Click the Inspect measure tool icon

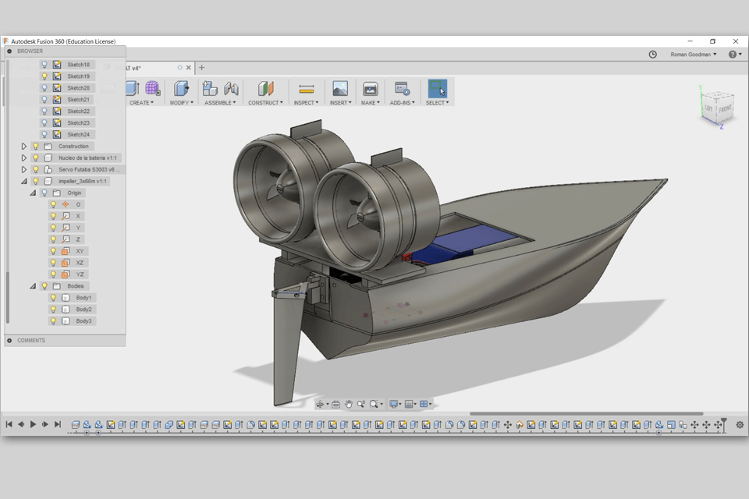(307, 89)
